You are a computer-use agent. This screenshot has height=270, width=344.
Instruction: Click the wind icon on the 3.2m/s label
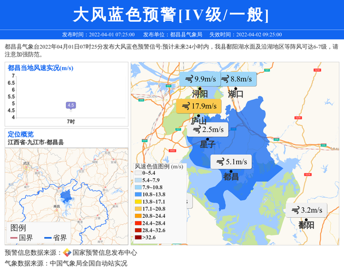tap(295, 210)
